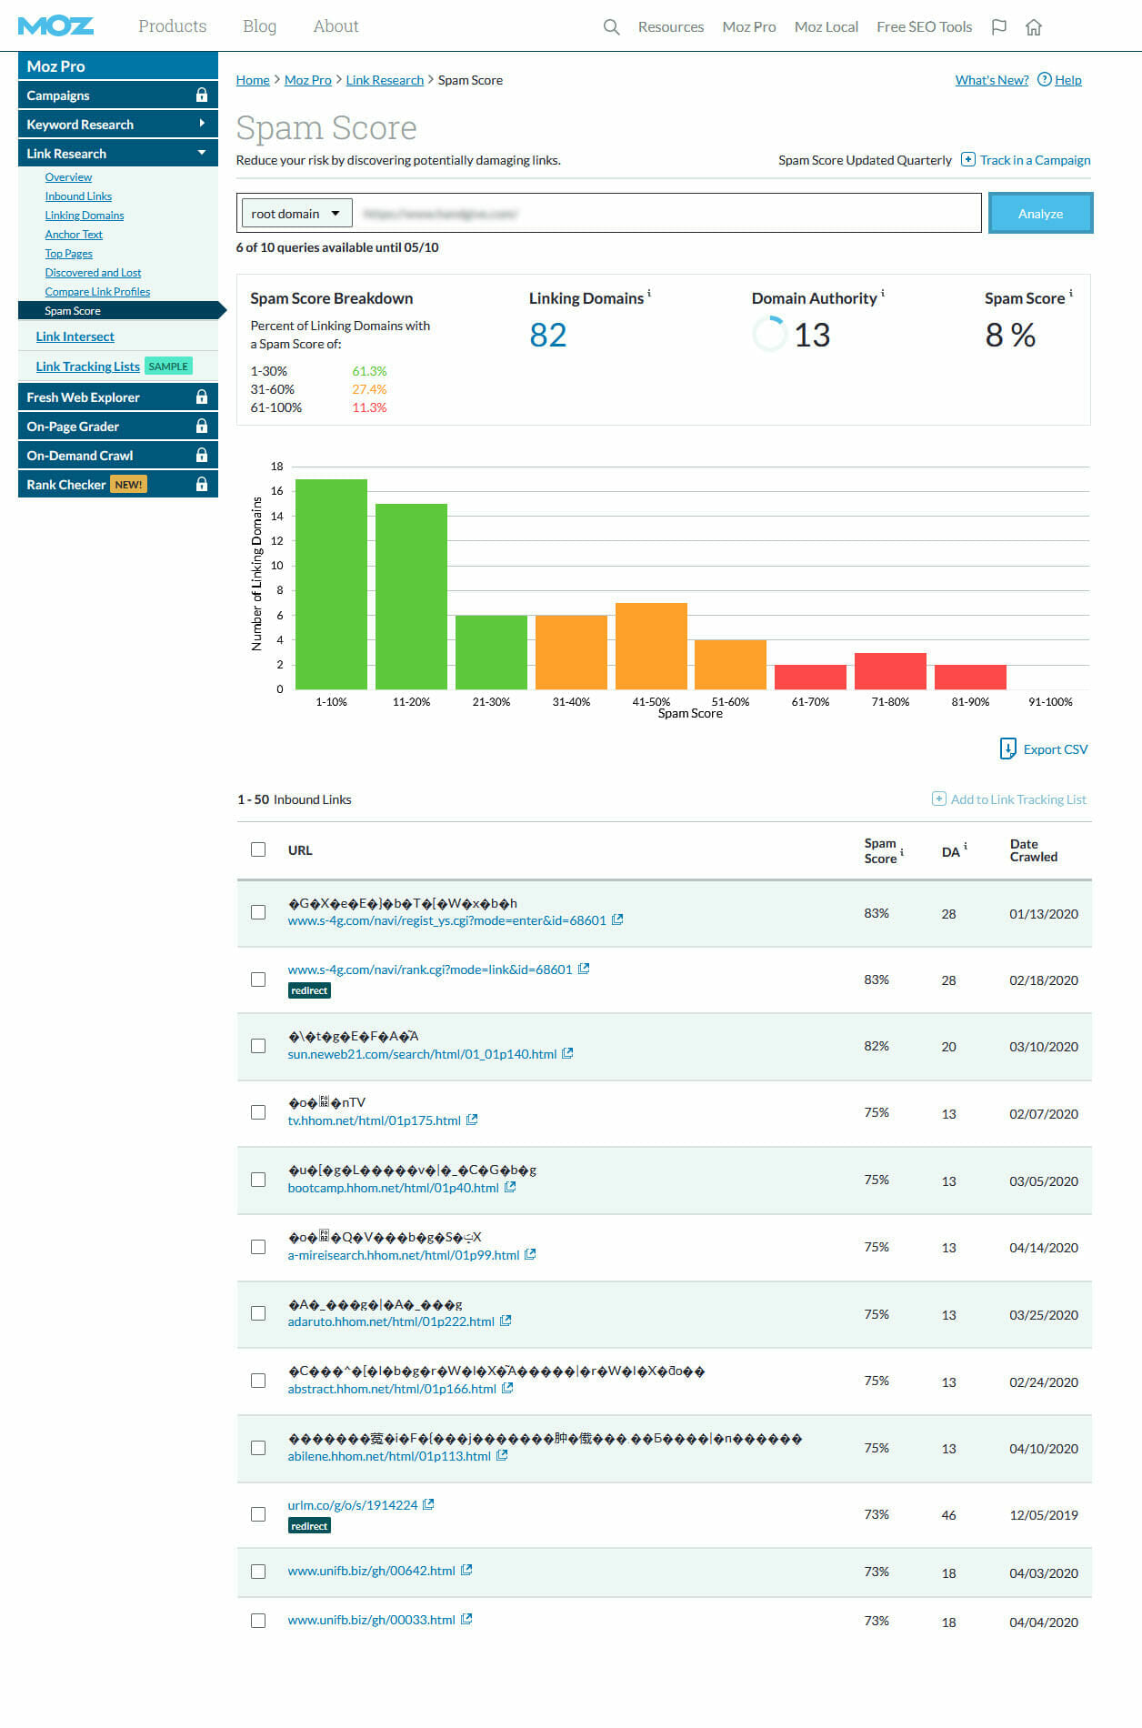1142x1728 pixels.
Task: Open the Link Intersect link
Action: click(75, 337)
